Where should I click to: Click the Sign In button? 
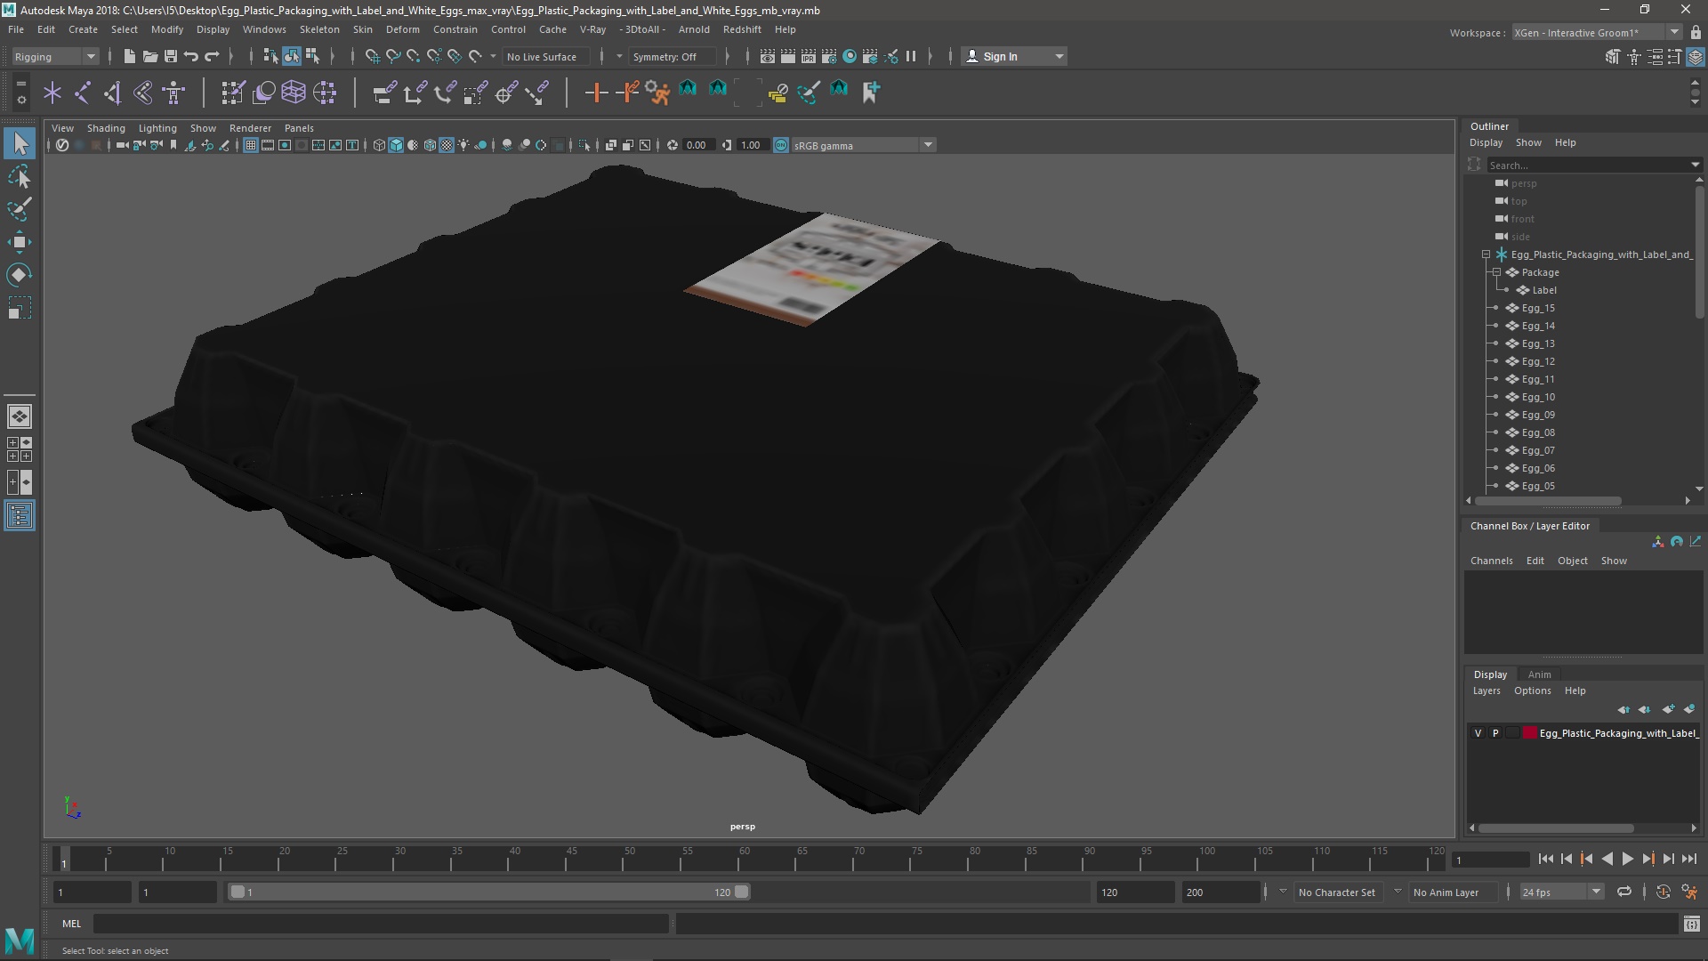1000,56
